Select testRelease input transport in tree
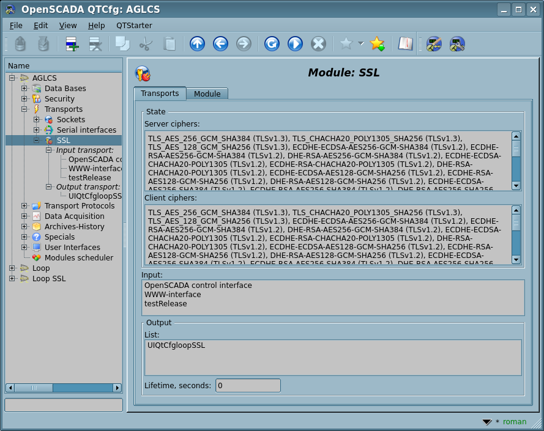The height and width of the screenshot is (431, 544). click(x=89, y=177)
